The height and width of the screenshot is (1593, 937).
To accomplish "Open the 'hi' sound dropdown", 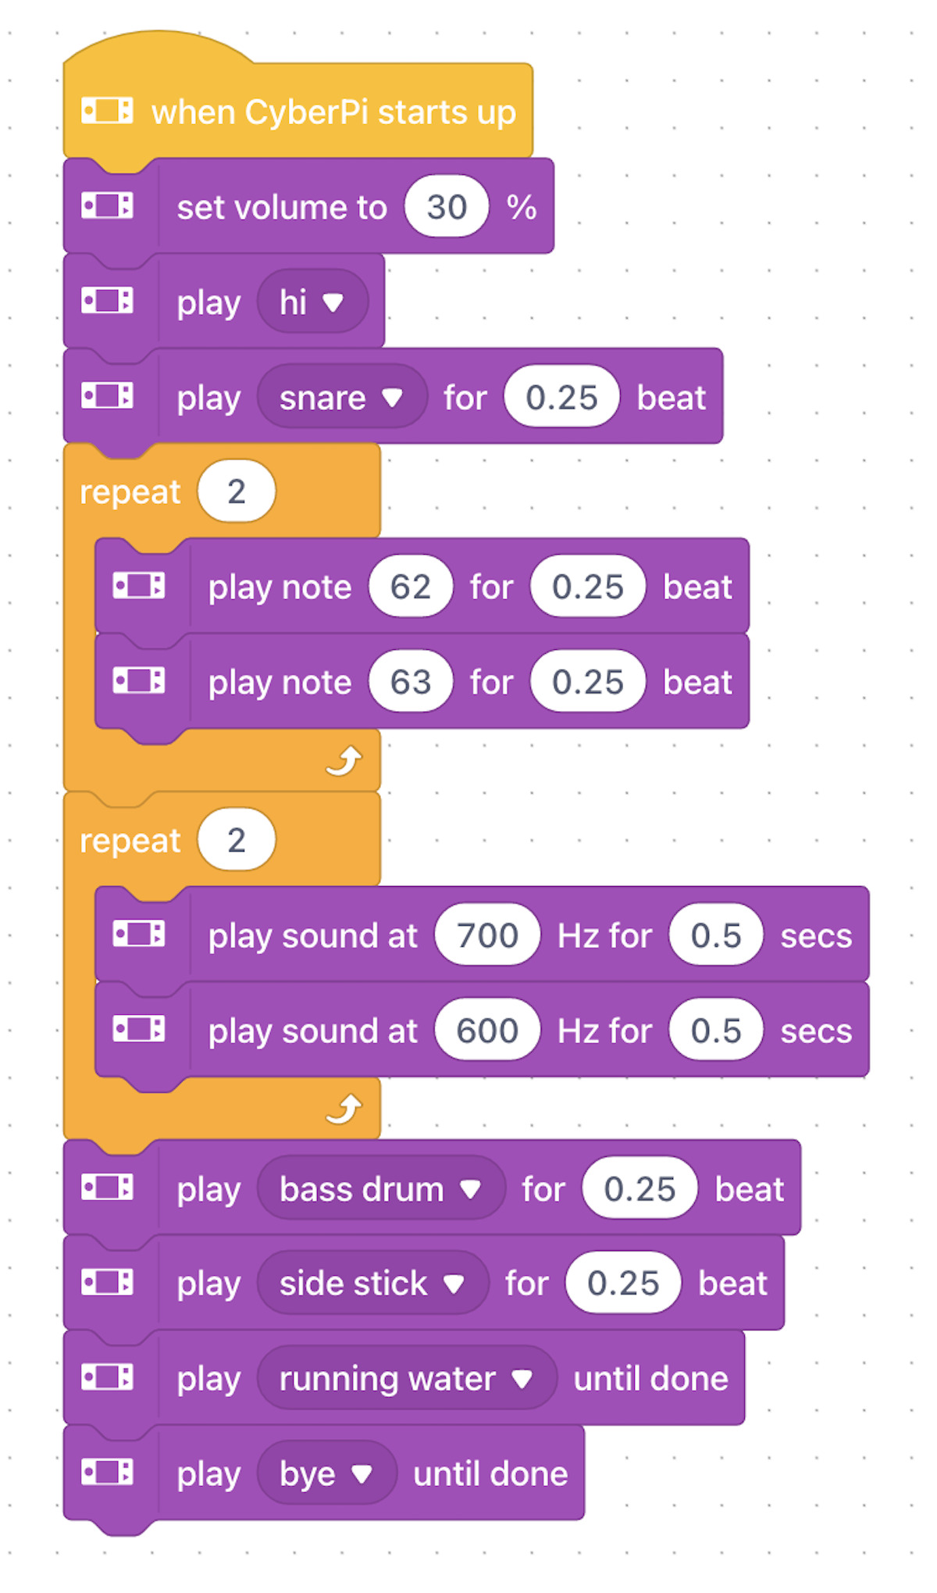I will click(x=313, y=302).
